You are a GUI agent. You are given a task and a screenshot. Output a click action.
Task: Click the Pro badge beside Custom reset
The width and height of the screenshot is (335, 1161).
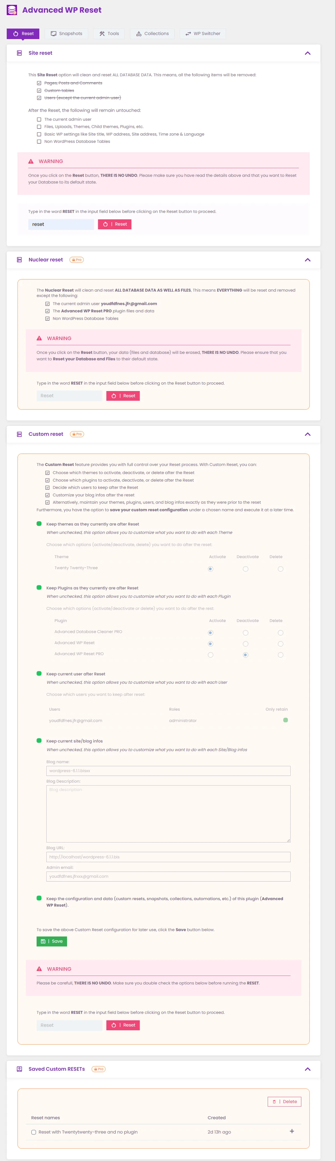pyautogui.click(x=77, y=434)
